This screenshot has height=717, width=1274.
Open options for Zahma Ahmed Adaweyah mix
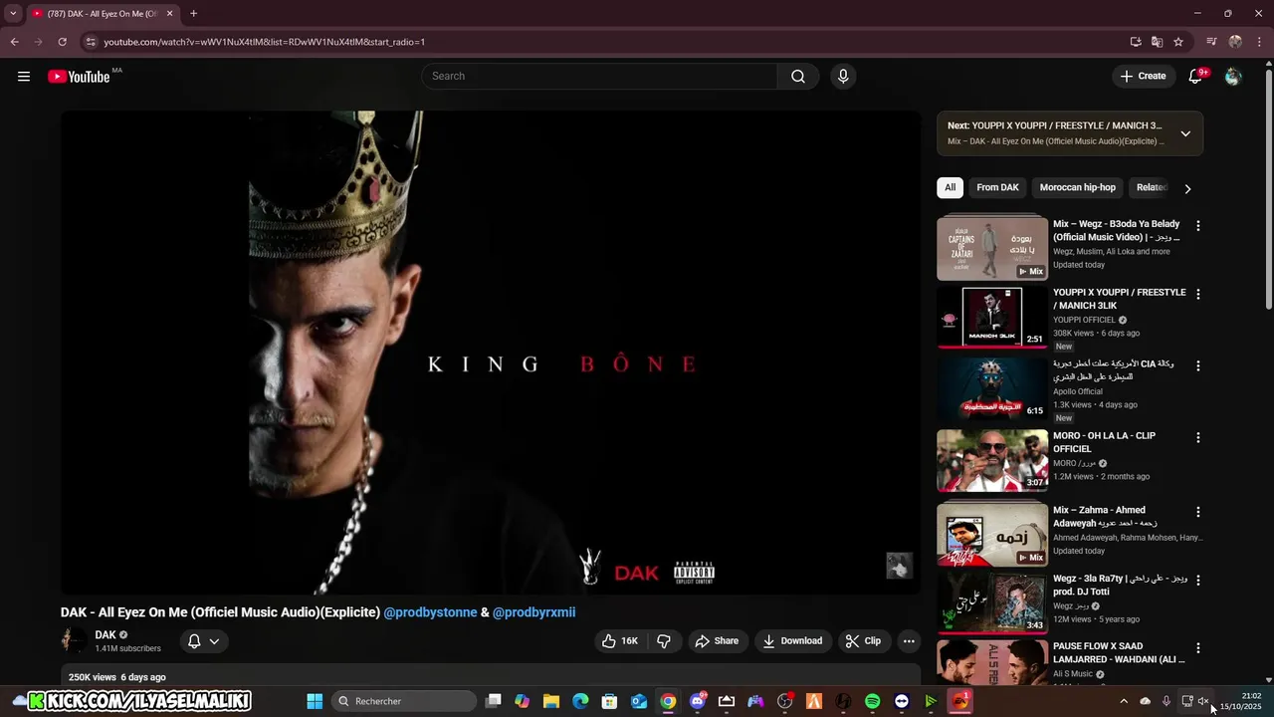[x=1198, y=512]
